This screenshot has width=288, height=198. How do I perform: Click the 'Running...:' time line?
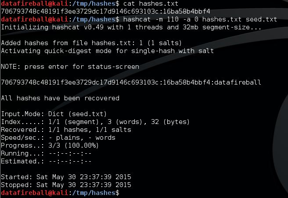pyautogui.click(x=46, y=153)
